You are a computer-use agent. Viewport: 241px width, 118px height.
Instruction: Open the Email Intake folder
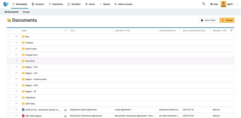coord(31,49)
